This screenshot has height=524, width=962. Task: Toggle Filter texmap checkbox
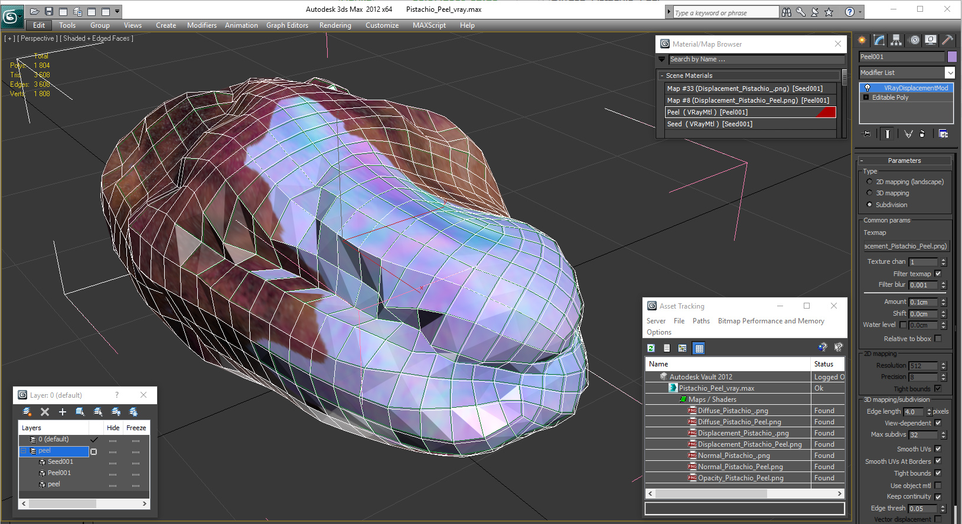click(x=938, y=274)
